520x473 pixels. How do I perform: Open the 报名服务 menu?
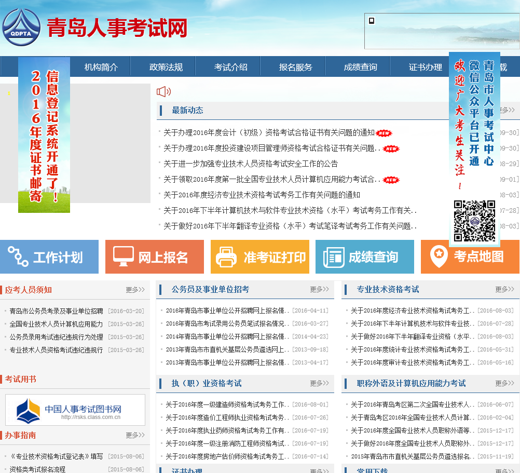pyautogui.click(x=295, y=67)
